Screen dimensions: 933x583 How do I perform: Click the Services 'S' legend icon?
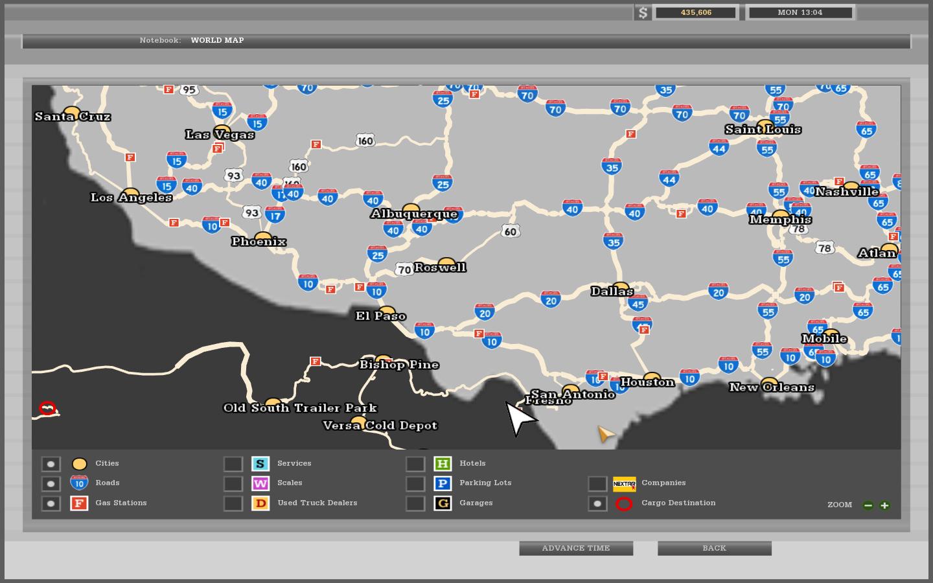point(260,464)
